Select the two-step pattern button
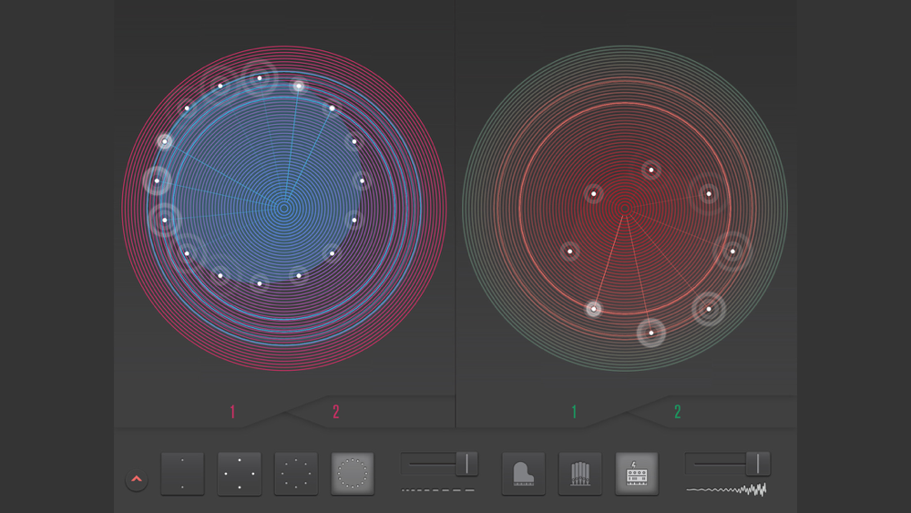911x513 pixels. pyautogui.click(x=182, y=474)
